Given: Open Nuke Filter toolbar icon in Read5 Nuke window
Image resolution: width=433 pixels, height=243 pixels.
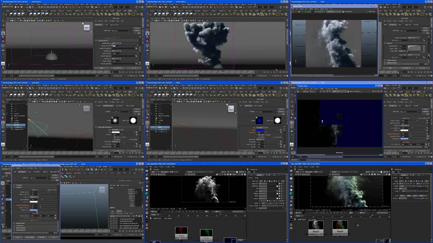Looking at the screenshot, I should (291, 190).
